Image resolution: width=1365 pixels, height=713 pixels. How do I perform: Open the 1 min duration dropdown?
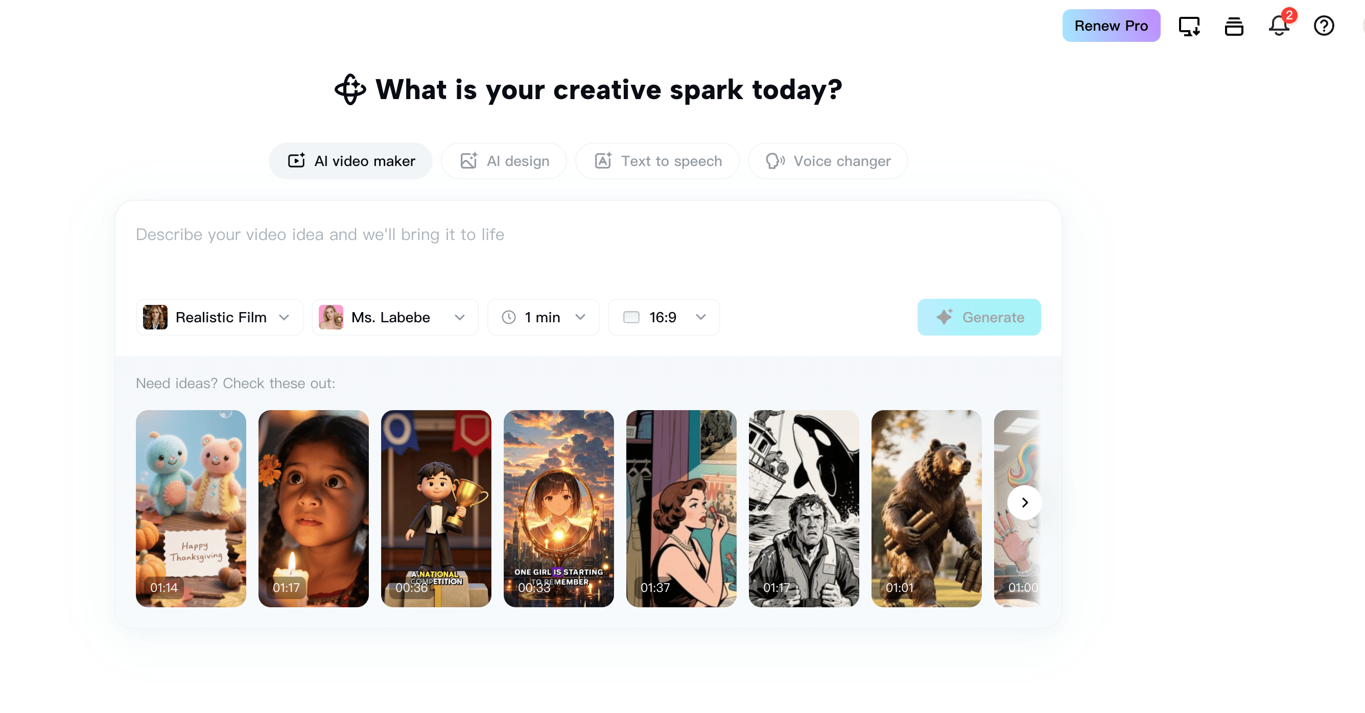pyautogui.click(x=543, y=317)
